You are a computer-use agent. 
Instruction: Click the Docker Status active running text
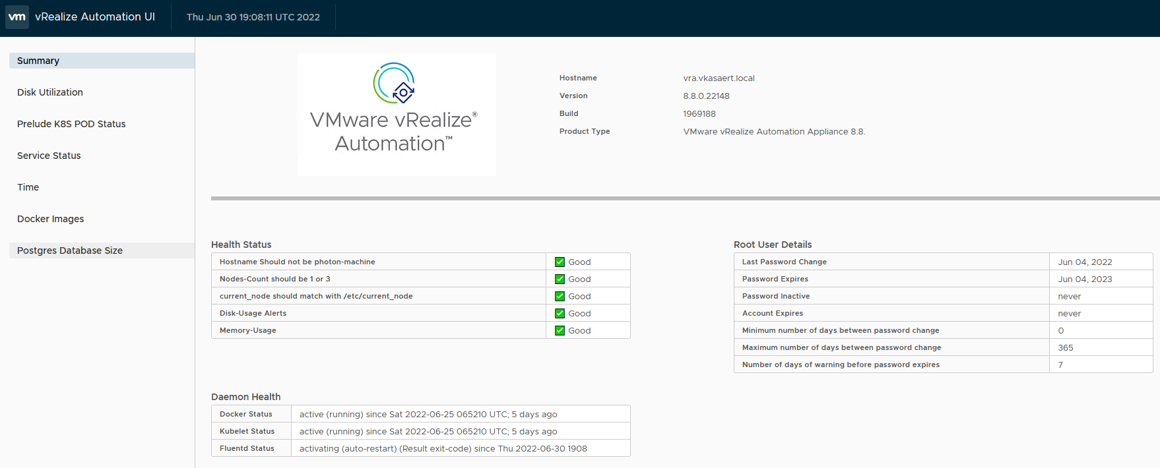(428, 414)
